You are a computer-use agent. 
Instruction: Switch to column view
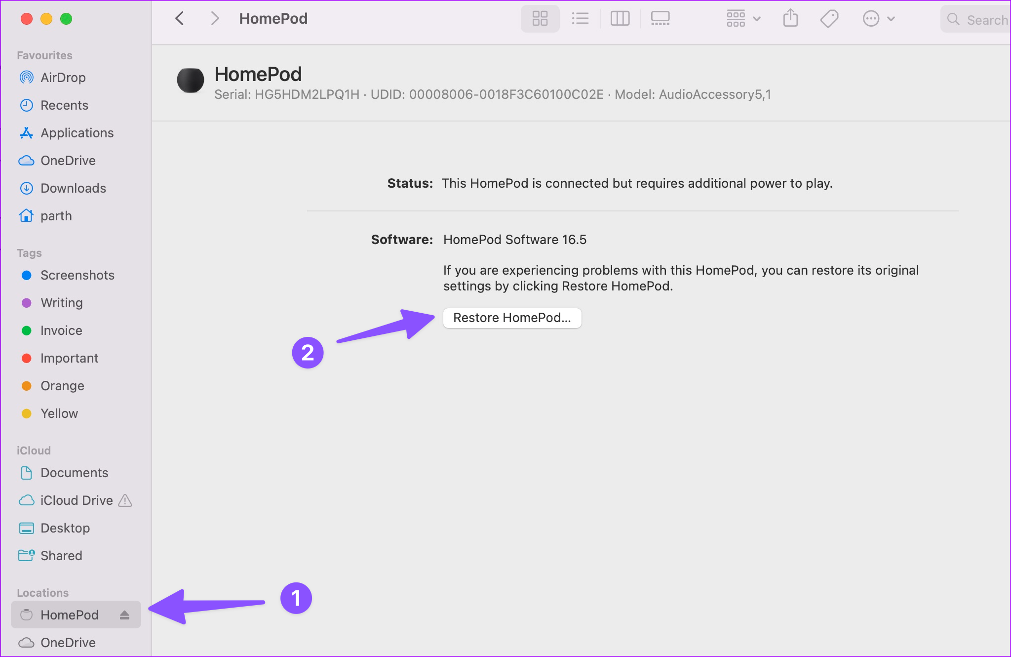coord(620,18)
